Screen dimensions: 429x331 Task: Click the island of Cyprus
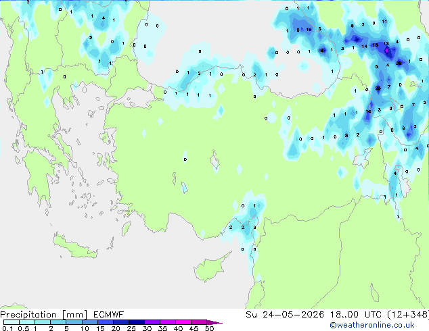click(210, 268)
